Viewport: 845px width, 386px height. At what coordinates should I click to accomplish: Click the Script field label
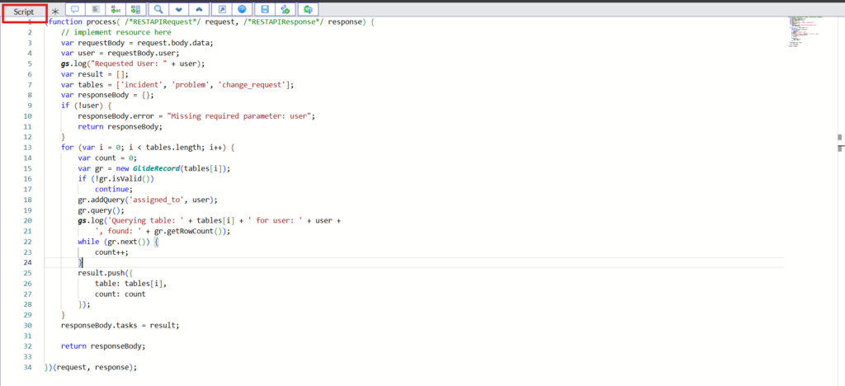click(x=24, y=12)
